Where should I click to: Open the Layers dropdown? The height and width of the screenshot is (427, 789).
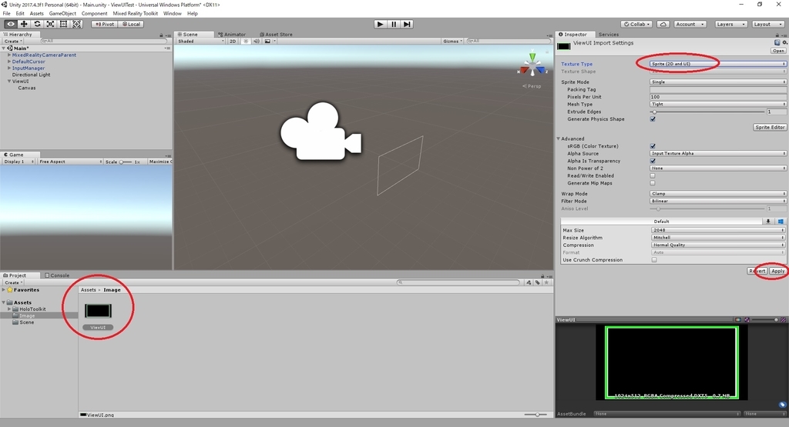pyautogui.click(x=730, y=24)
